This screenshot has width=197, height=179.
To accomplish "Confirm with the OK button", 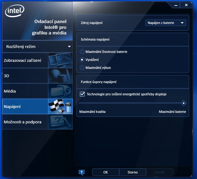I will [105, 172].
